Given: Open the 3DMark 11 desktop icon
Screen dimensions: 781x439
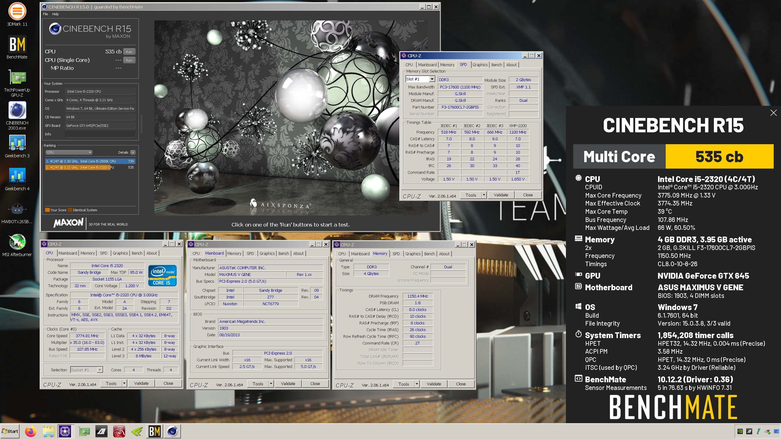Looking at the screenshot, I should [x=17, y=14].
